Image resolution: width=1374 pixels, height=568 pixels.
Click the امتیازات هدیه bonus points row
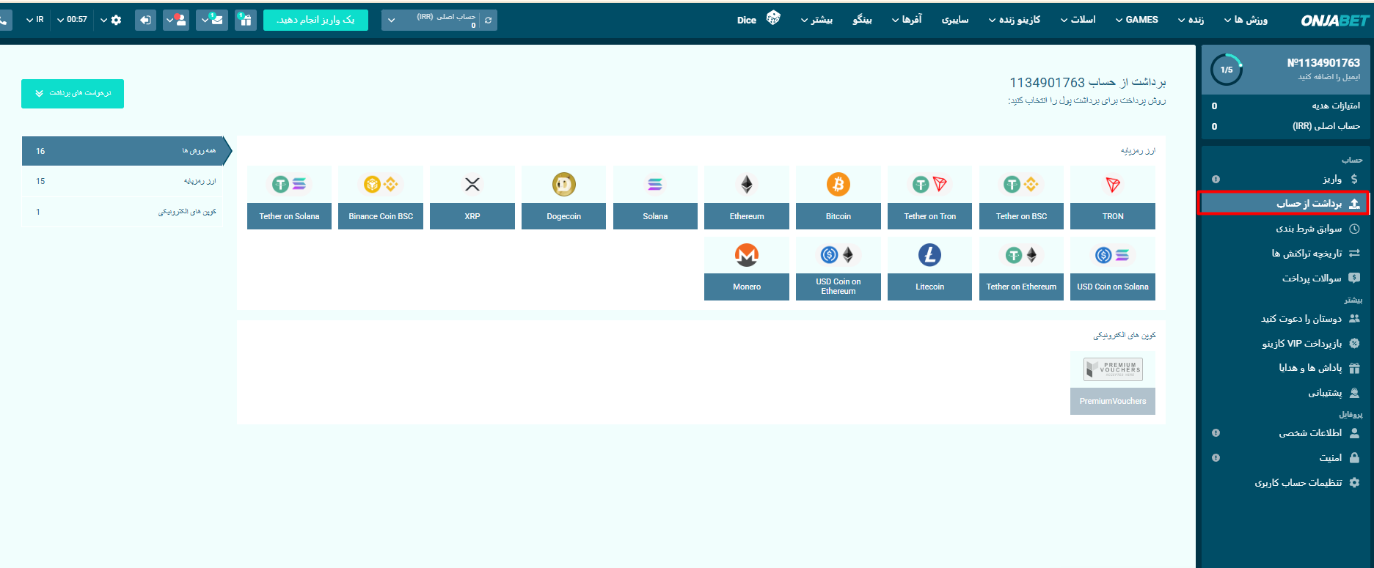tap(1285, 106)
